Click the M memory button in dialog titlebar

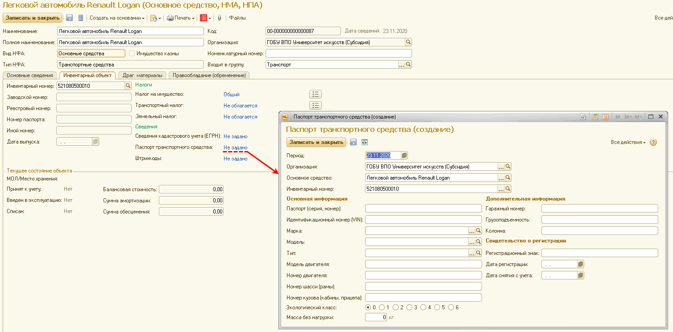click(x=618, y=117)
